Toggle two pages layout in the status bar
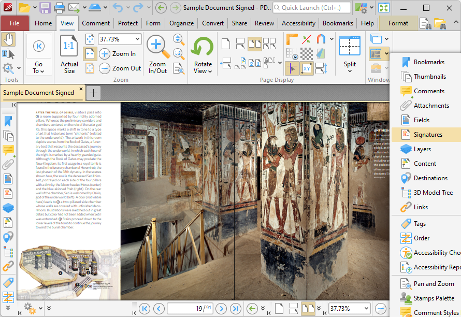Screen dimensions: 461x317 (308, 309)
